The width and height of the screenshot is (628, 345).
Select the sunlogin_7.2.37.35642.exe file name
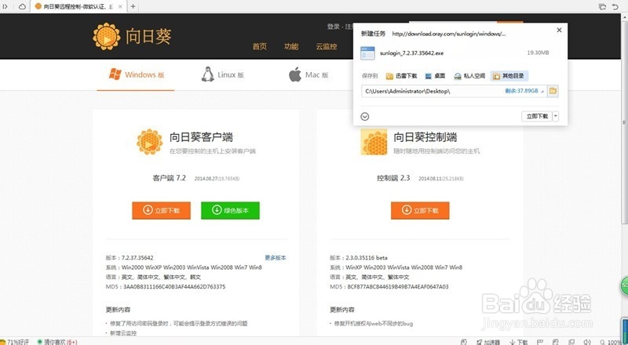click(411, 53)
